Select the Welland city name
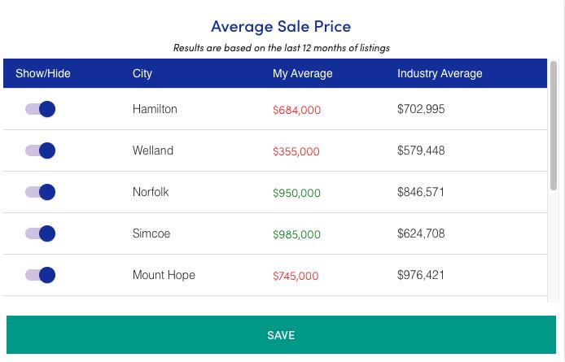 pos(153,150)
